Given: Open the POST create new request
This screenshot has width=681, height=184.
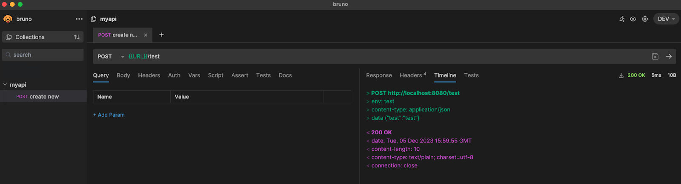Looking at the screenshot, I should (43, 97).
